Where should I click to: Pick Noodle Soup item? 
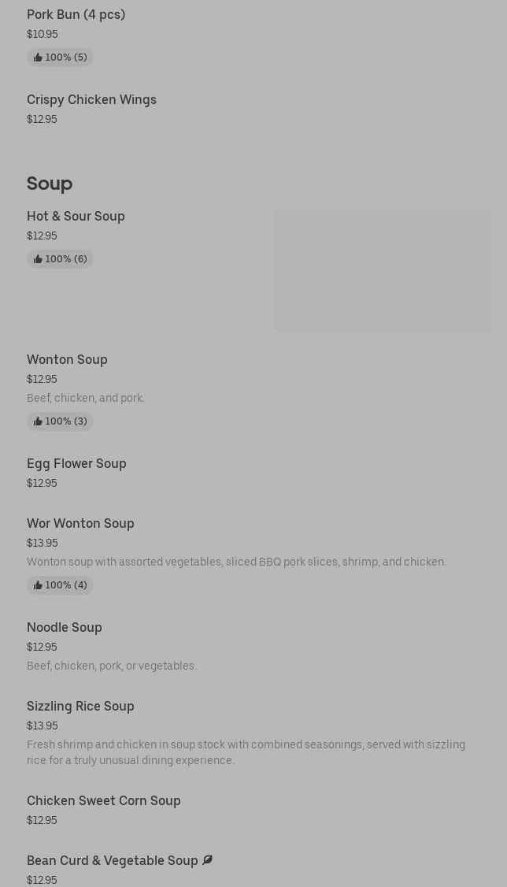(x=65, y=627)
